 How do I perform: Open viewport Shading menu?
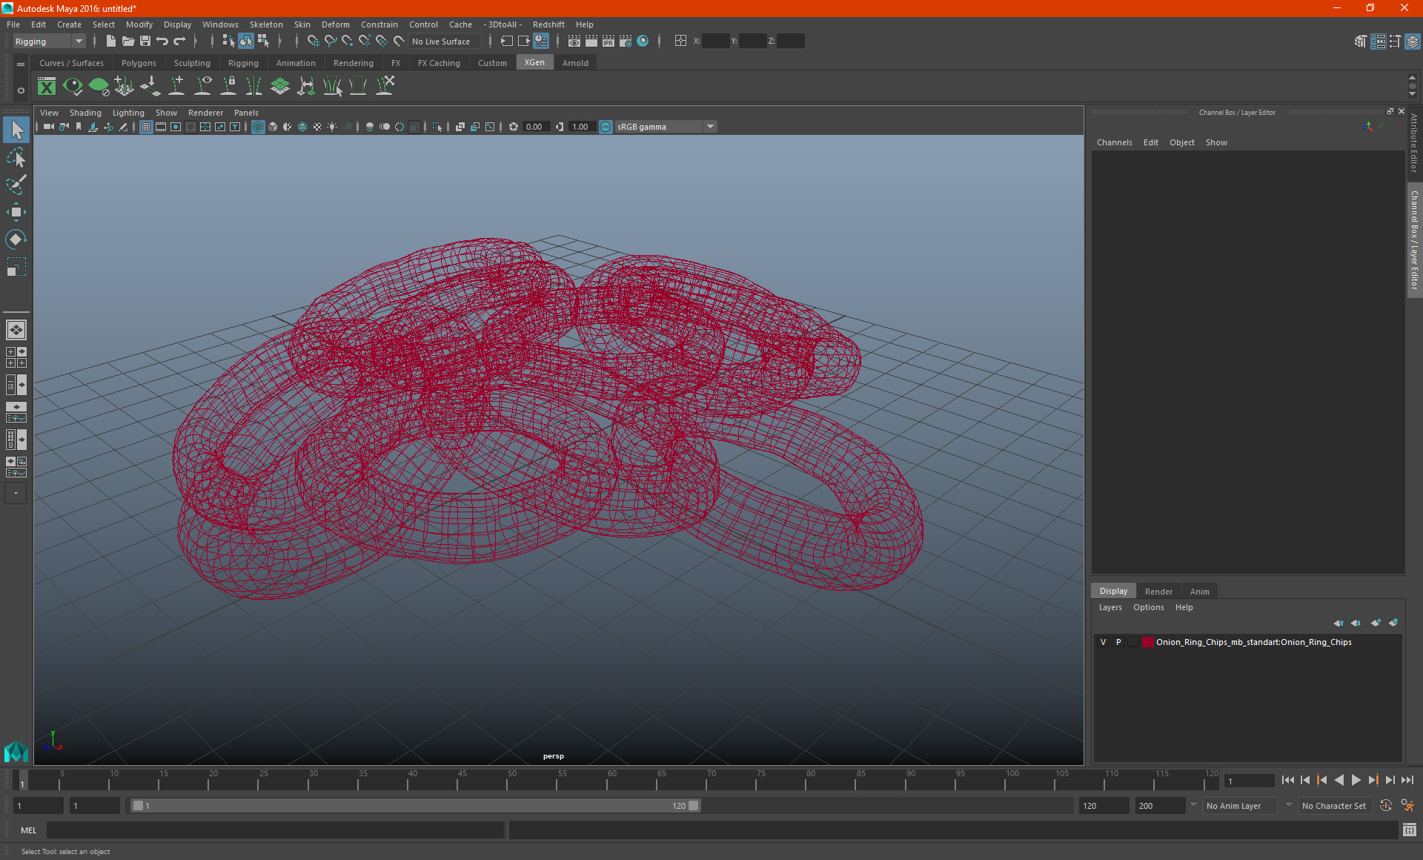(x=85, y=113)
